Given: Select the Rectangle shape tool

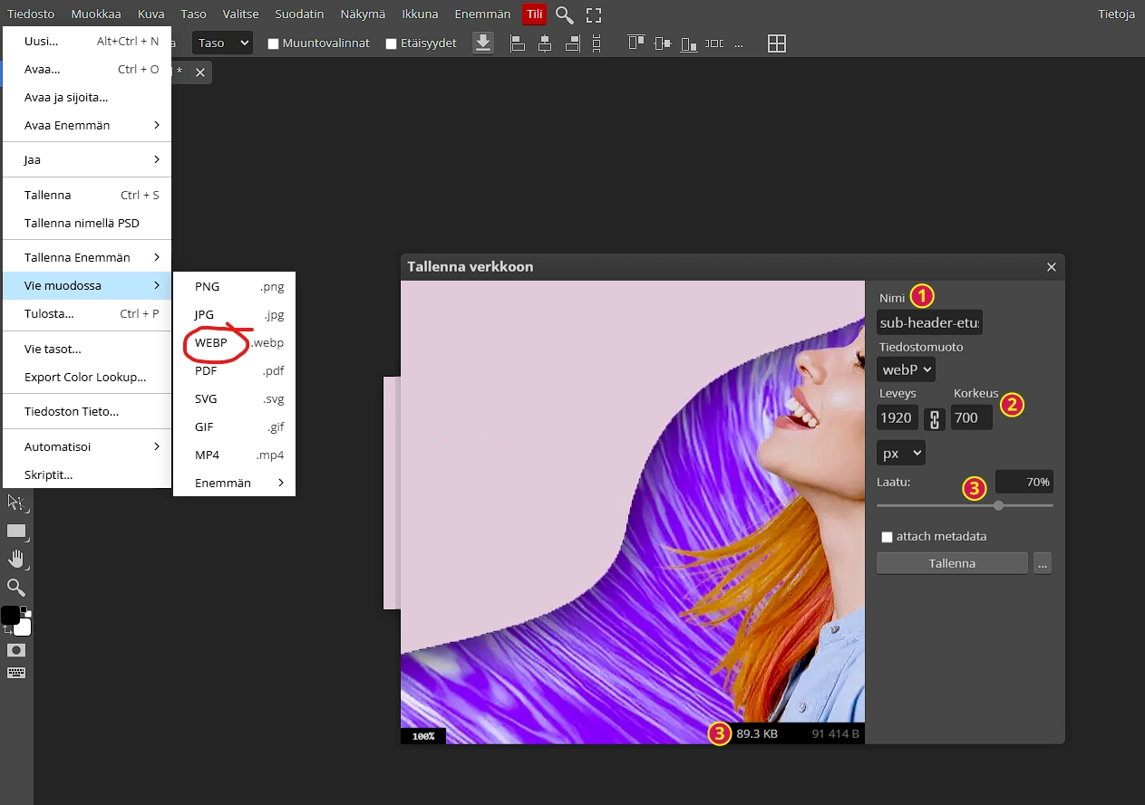Looking at the screenshot, I should 16,531.
